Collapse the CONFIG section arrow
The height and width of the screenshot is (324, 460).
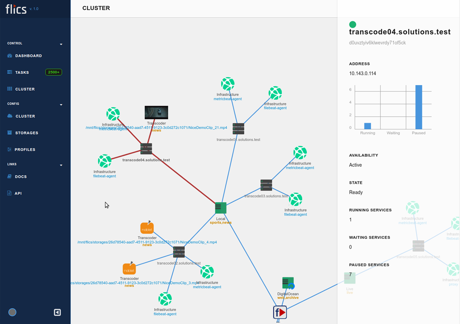point(61,105)
